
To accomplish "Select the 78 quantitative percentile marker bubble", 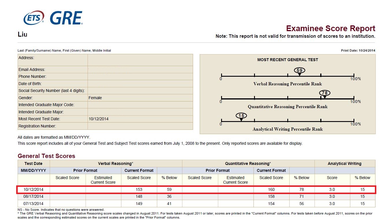I will click(325, 93).
